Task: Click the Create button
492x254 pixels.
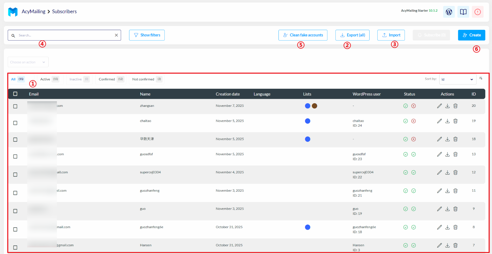Action: pyautogui.click(x=471, y=35)
